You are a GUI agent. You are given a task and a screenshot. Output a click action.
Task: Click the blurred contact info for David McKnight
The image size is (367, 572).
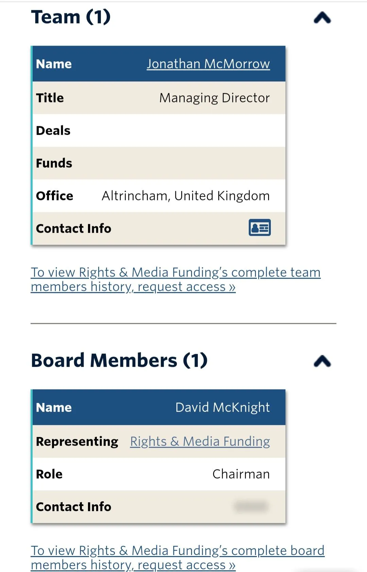pos(251,506)
